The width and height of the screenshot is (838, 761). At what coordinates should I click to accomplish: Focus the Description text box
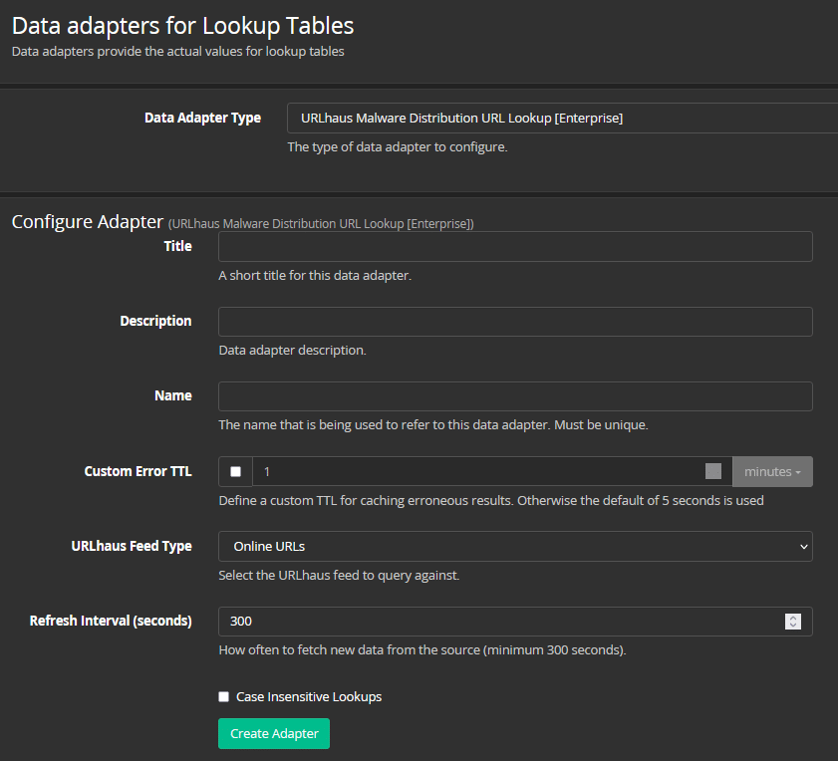(515, 322)
